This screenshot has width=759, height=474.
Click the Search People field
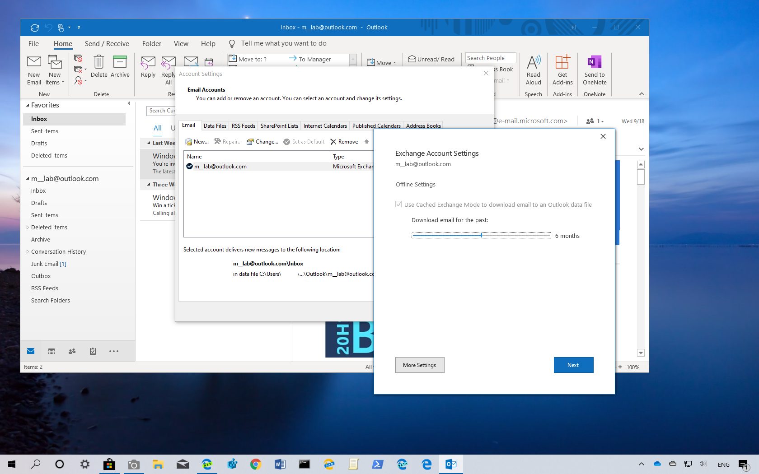coord(490,58)
